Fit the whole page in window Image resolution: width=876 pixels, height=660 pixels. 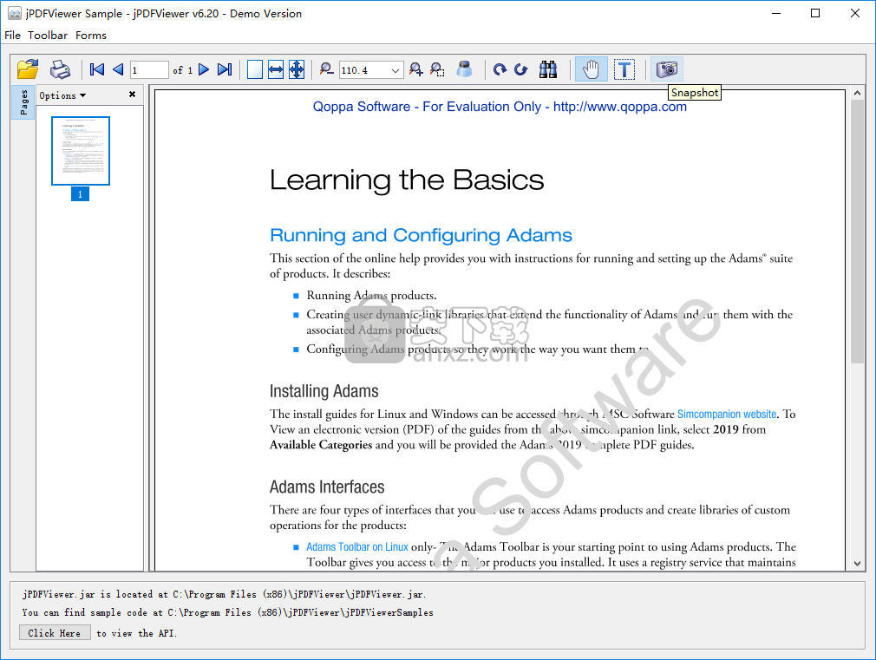tap(297, 69)
